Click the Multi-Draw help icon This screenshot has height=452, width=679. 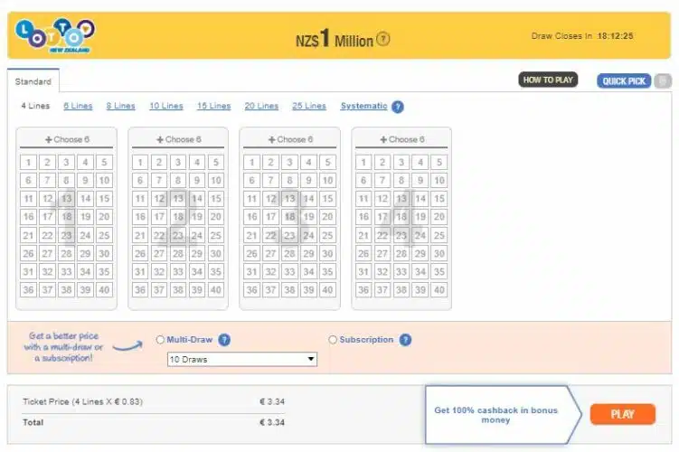[224, 340]
